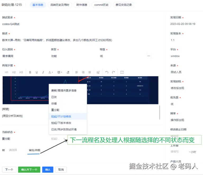The image size is (203, 175).
Task: Click 确认并下一个 green button
Action: click(x=29, y=169)
